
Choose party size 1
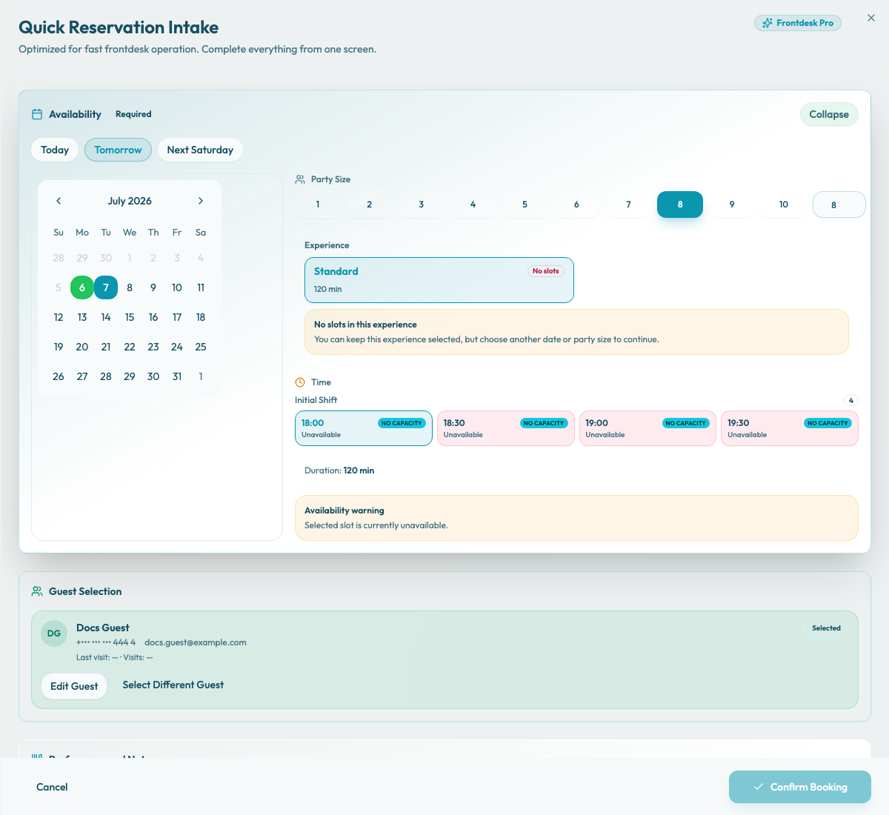(318, 204)
